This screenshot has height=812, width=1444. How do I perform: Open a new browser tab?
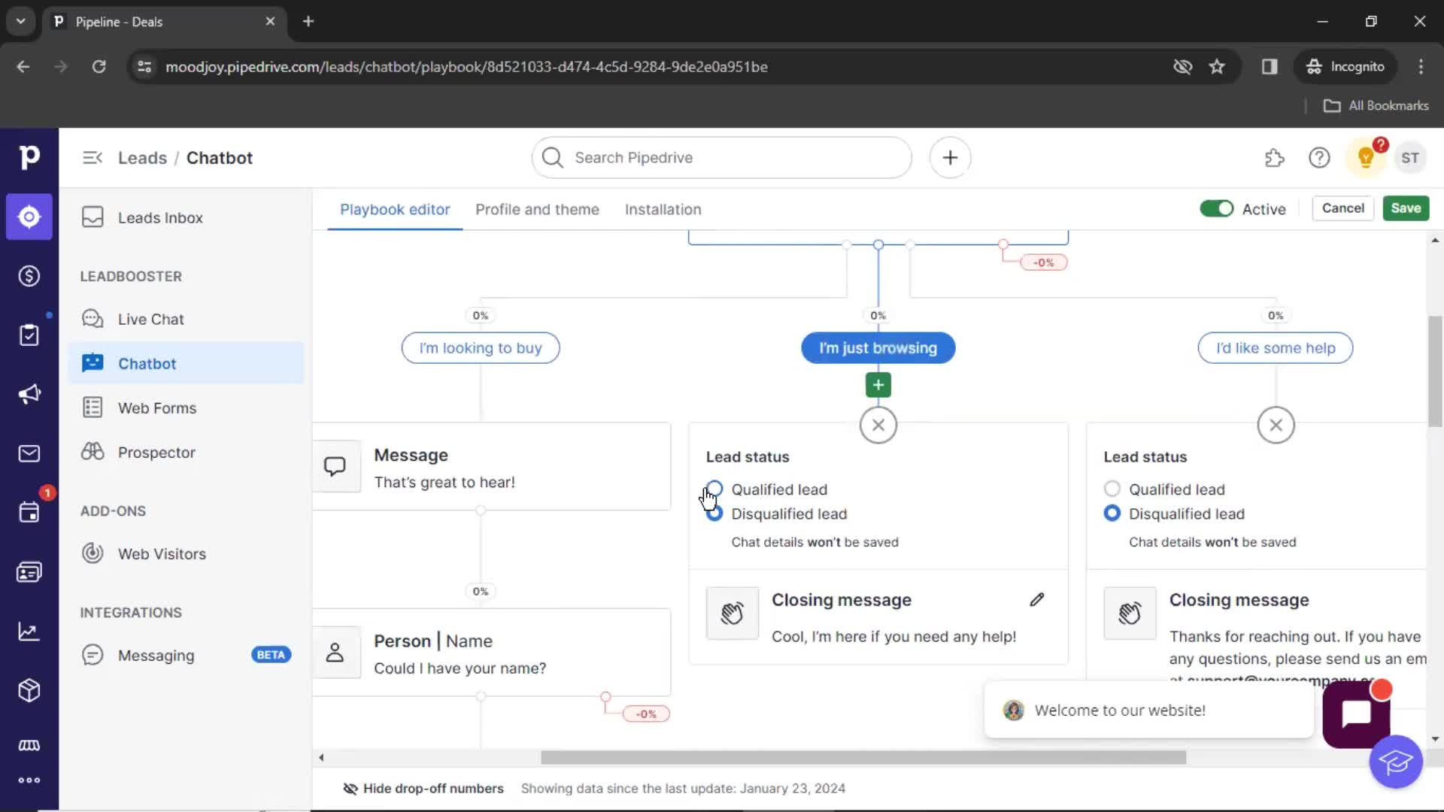(x=308, y=21)
